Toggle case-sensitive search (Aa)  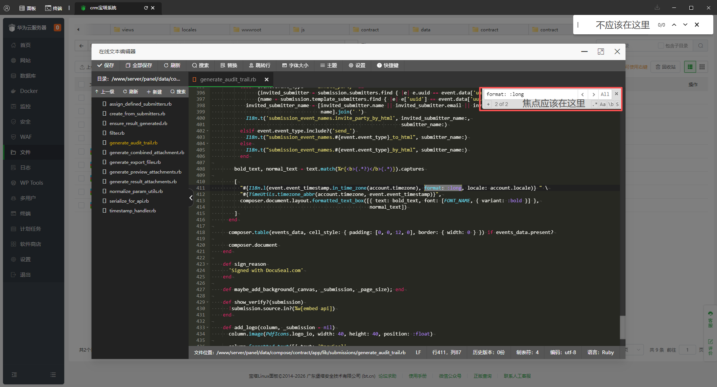[x=603, y=104]
